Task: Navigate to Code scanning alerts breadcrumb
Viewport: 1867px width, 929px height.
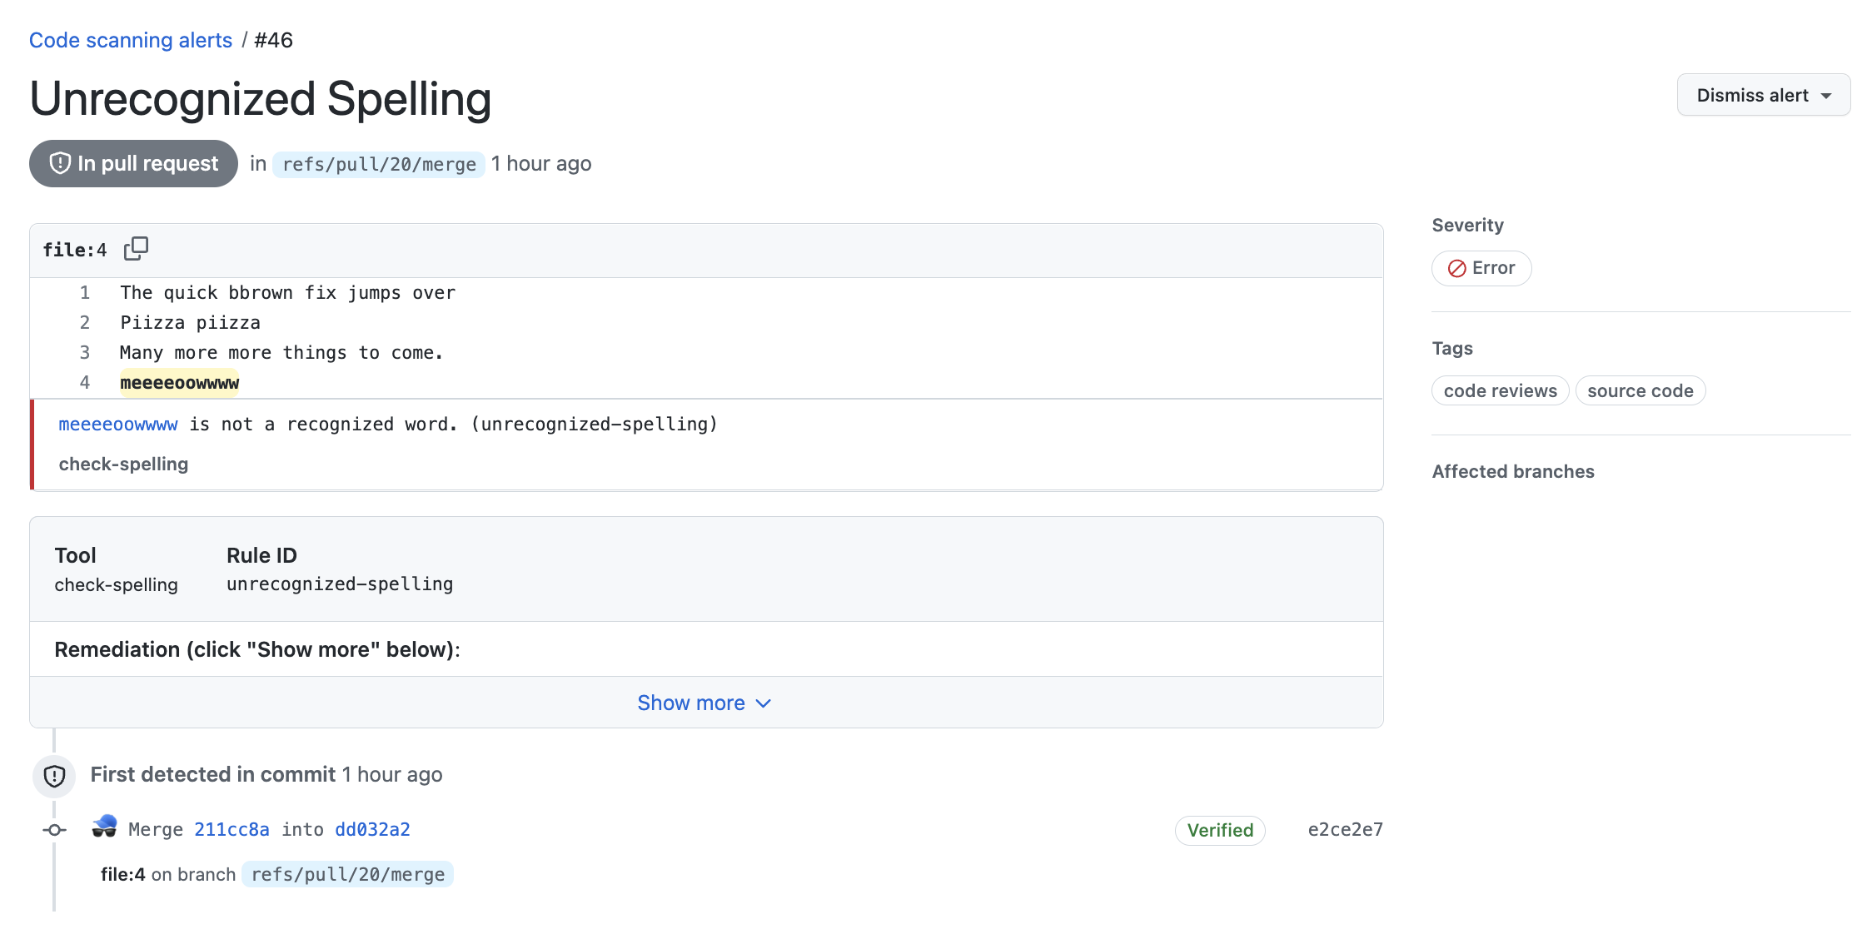Action: 130,39
